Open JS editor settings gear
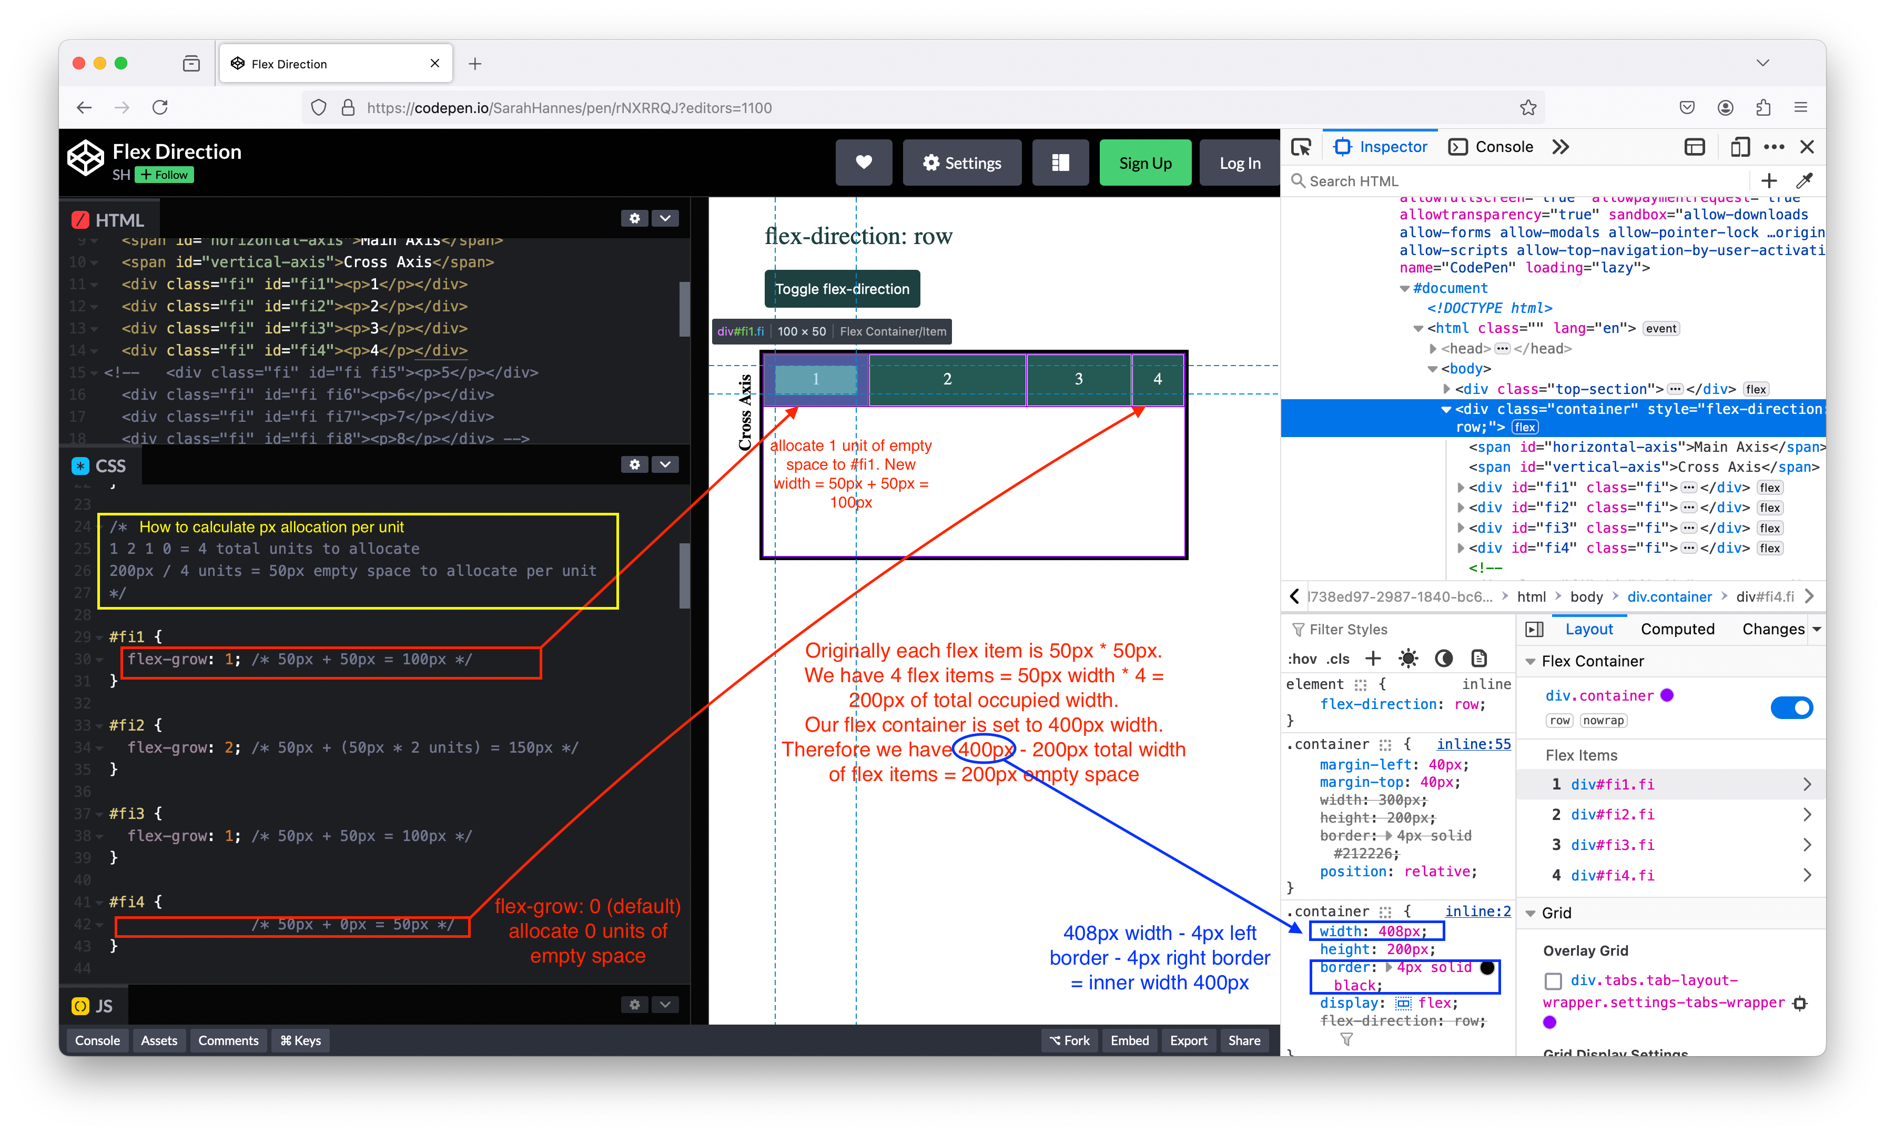Image resolution: width=1885 pixels, height=1134 pixels. point(634,1005)
